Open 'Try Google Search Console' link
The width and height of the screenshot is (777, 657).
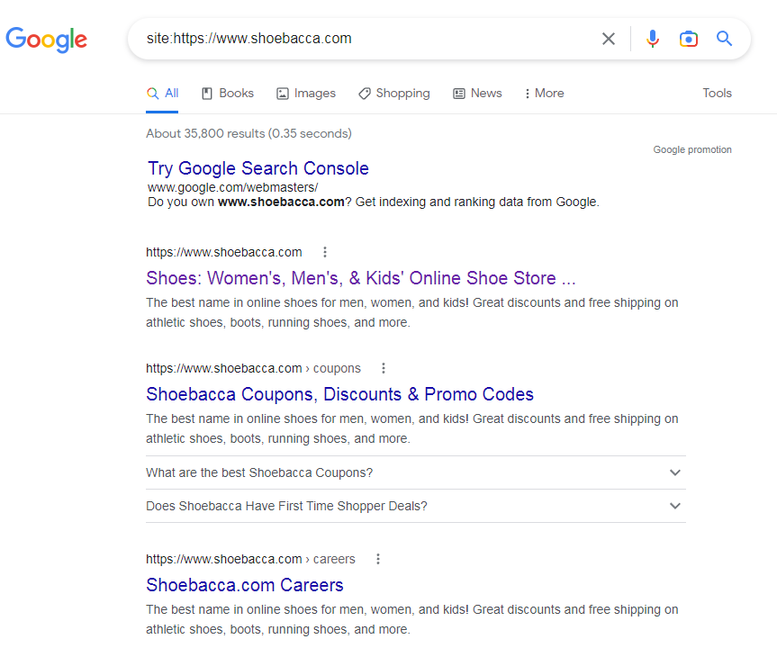click(x=258, y=168)
